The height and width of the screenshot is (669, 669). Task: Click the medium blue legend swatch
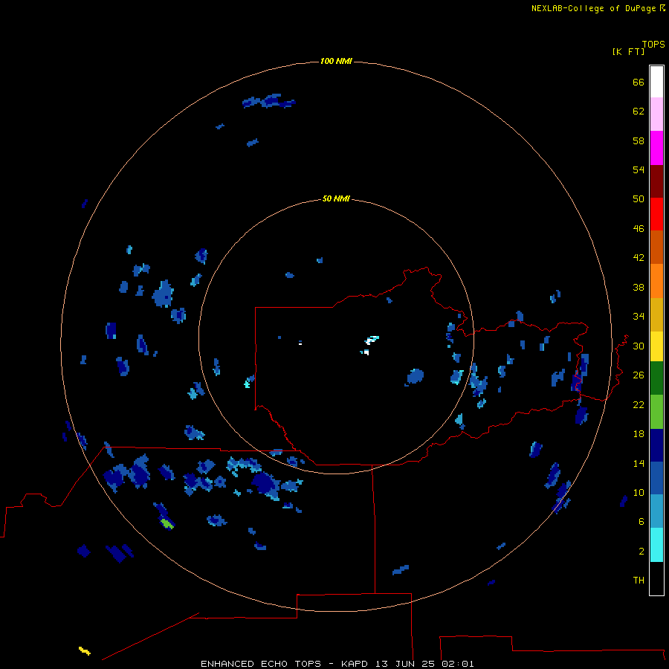coord(656,478)
